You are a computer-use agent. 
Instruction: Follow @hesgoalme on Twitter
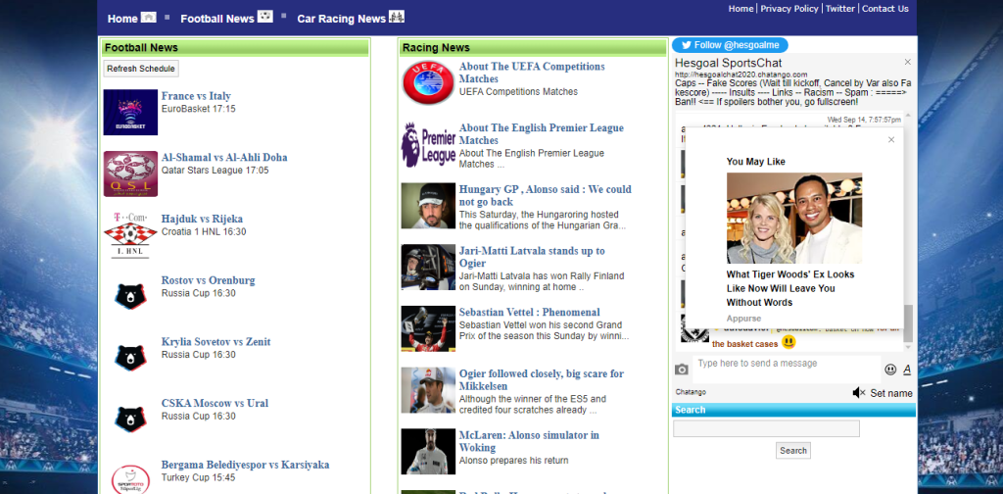[730, 45]
